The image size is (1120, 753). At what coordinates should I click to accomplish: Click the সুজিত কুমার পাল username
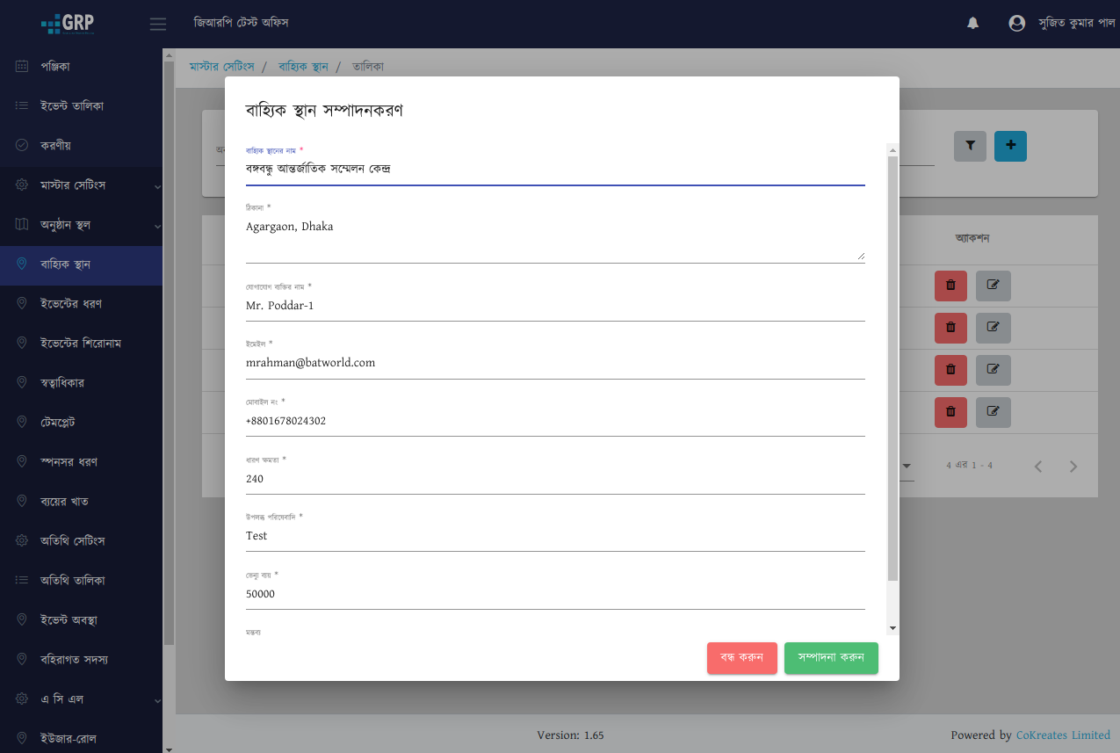(x=1077, y=24)
